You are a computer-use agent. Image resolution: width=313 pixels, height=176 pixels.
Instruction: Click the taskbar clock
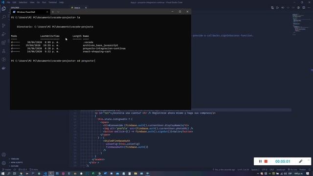pos(299,174)
